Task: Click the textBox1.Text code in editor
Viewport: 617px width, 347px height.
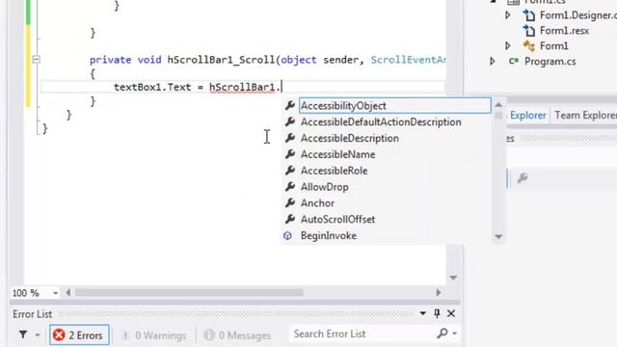Action: [152, 87]
